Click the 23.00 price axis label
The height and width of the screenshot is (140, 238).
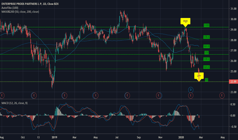pos(233,92)
